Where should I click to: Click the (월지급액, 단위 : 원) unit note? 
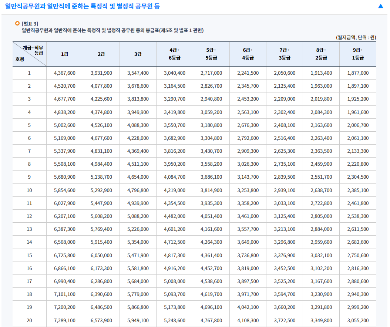click(356, 37)
